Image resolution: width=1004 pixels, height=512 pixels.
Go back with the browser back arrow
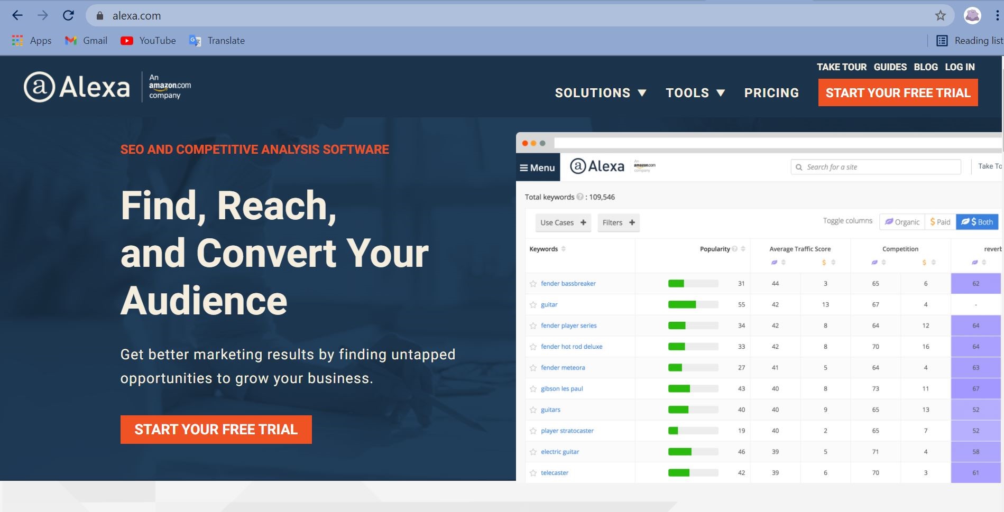[x=17, y=15]
